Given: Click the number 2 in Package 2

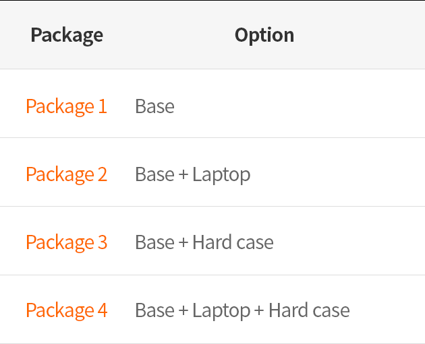Looking at the screenshot, I should [x=103, y=174].
